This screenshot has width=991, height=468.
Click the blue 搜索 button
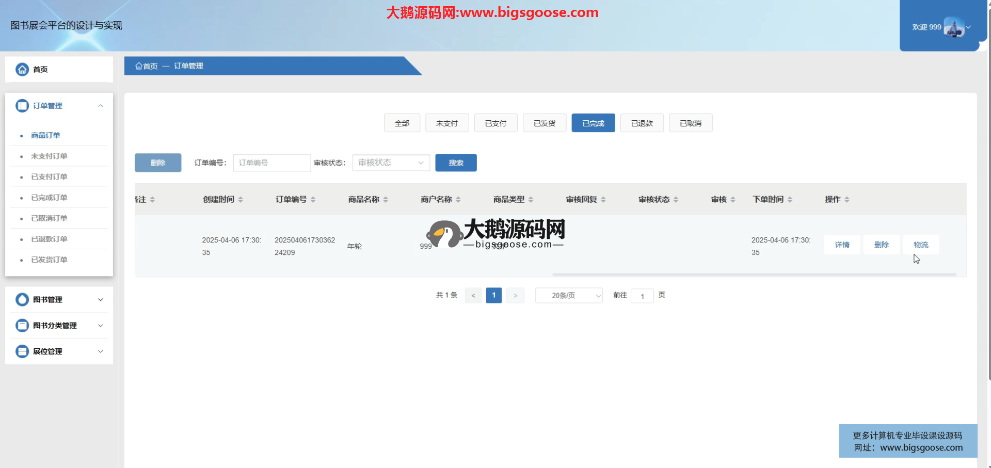pos(456,163)
